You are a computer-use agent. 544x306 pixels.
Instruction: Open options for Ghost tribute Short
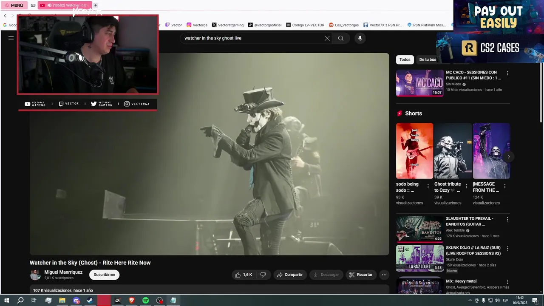[x=467, y=186]
